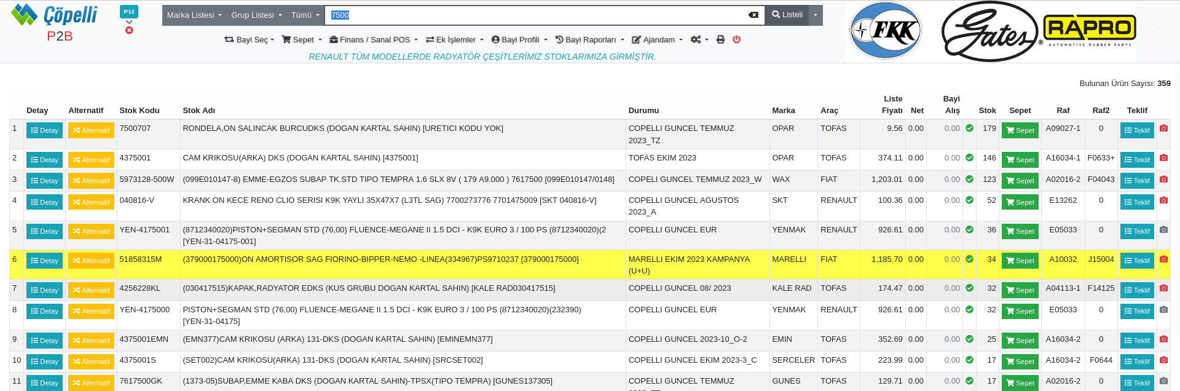1180x391 pixels.
Task: Click the search input containing 7500
Action: [535, 15]
